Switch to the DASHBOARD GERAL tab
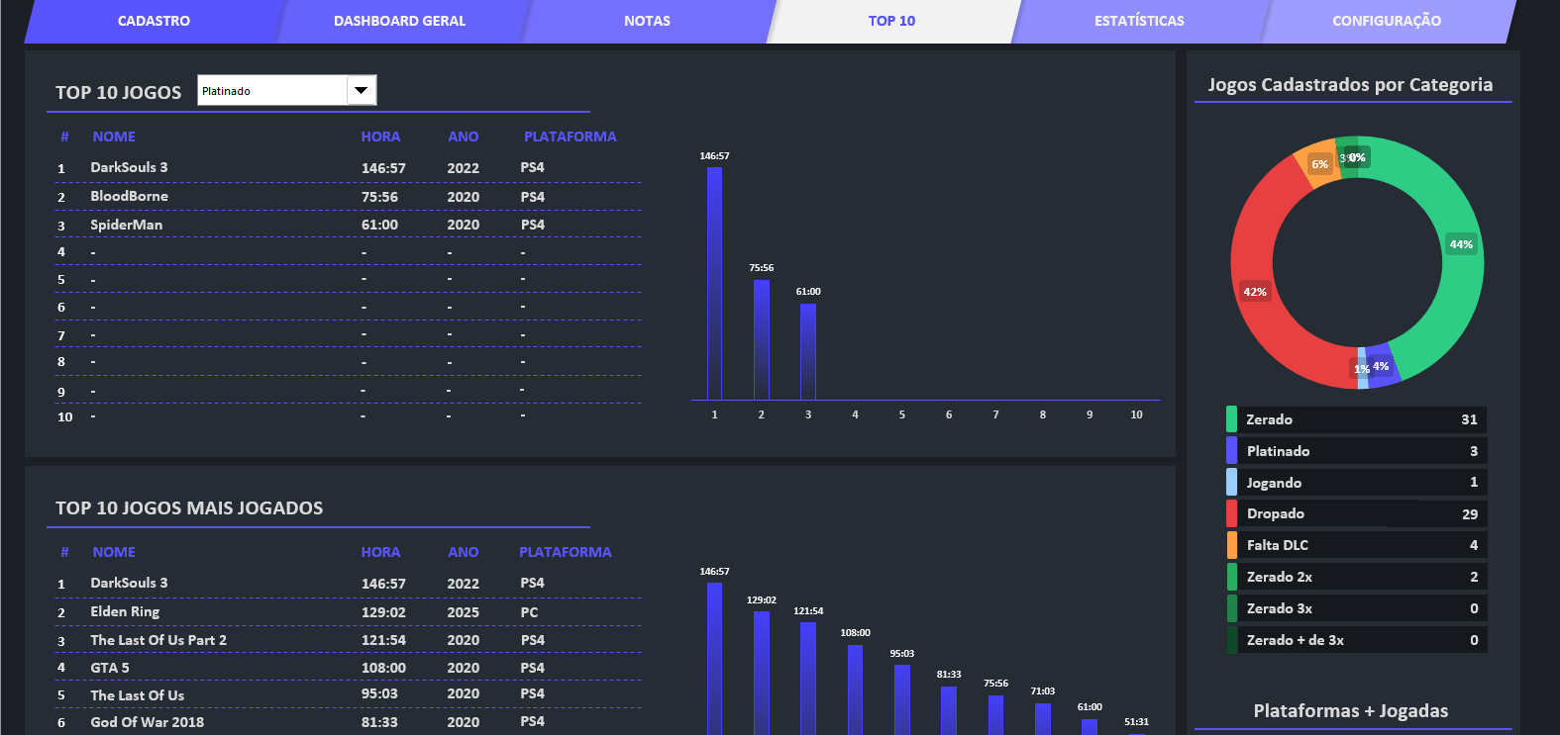This screenshot has width=1560, height=735. [x=399, y=21]
